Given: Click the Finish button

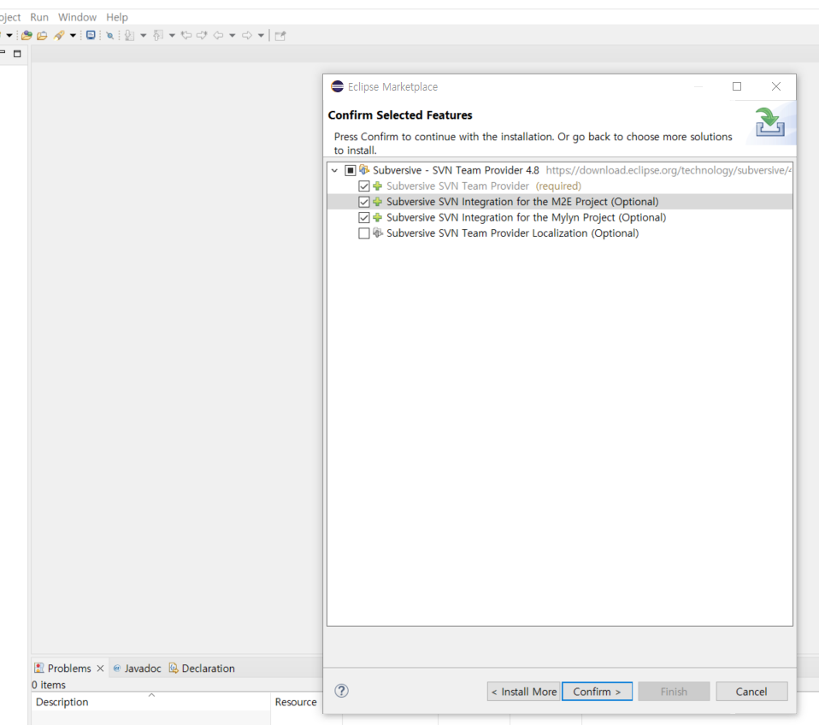Looking at the screenshot, I should pos(674,692).
